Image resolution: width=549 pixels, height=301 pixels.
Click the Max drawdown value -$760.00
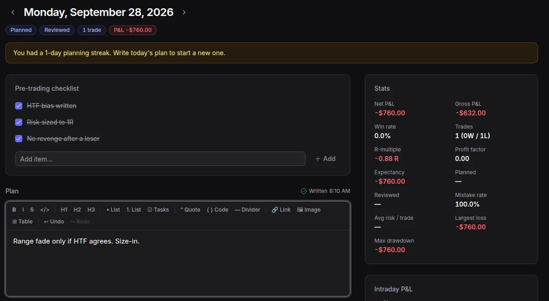click(390, 250)
